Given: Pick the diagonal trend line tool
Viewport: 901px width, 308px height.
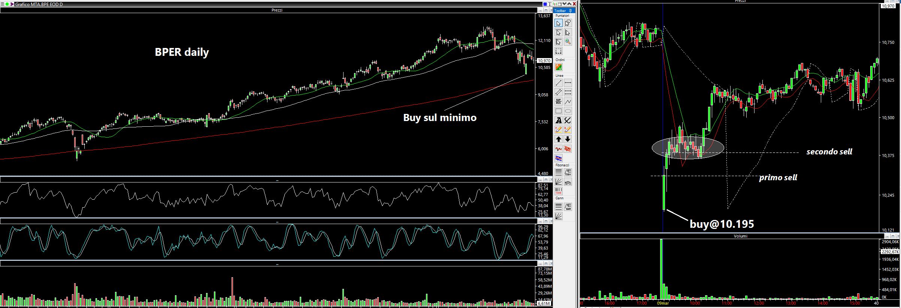Looking at the screenshot, I should [x=558, y=83].
